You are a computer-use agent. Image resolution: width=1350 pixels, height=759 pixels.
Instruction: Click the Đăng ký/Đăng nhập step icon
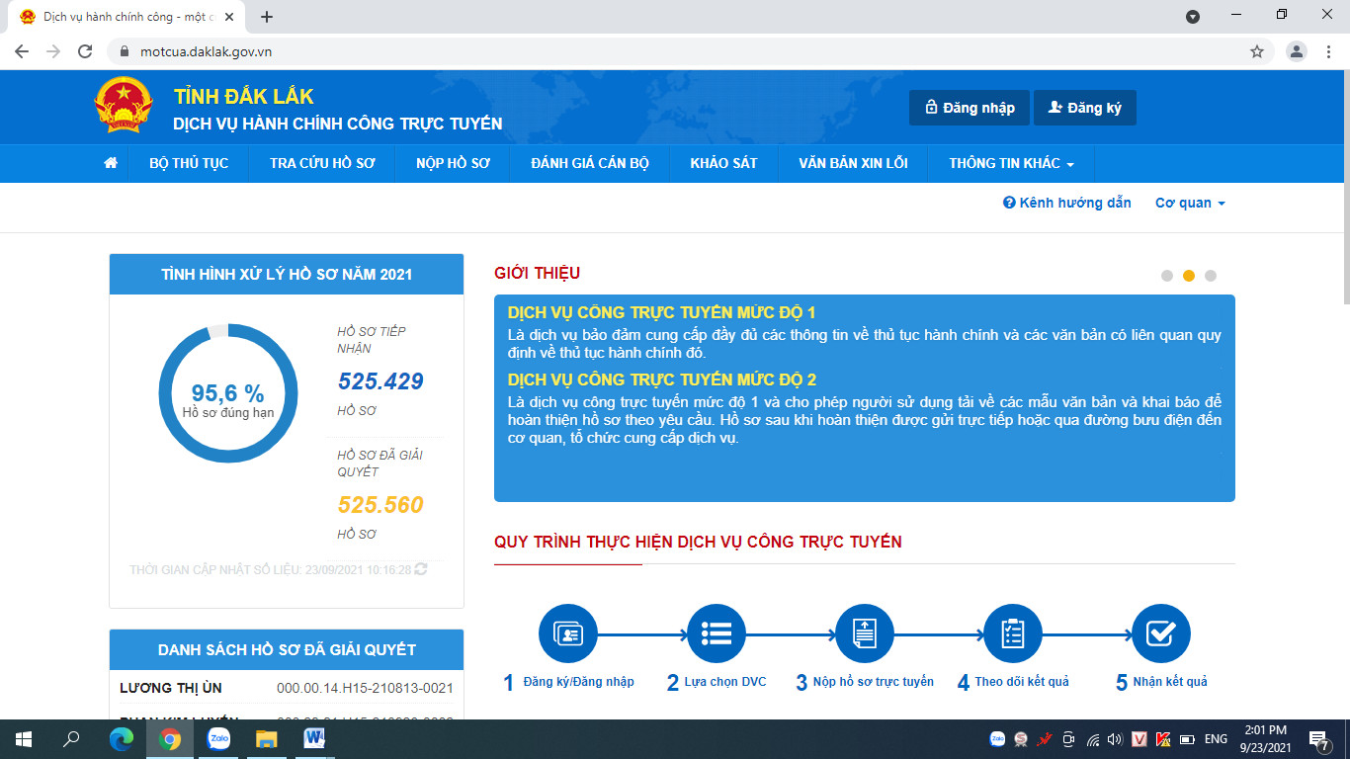coord(567,633)
